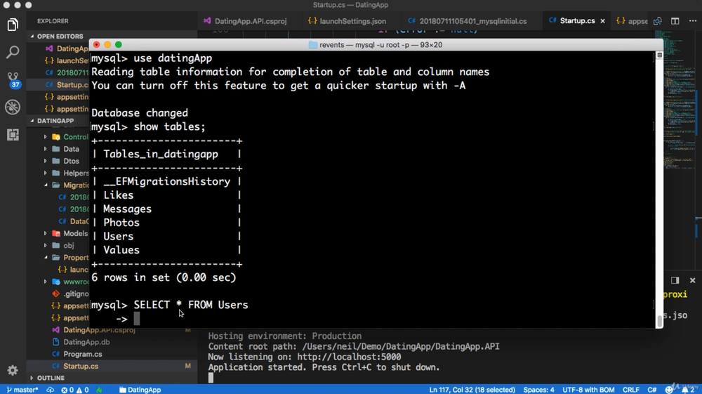Open the Debug view in activity bar
This screenshot has height=394, width=702.
click(x=13, y=107)
